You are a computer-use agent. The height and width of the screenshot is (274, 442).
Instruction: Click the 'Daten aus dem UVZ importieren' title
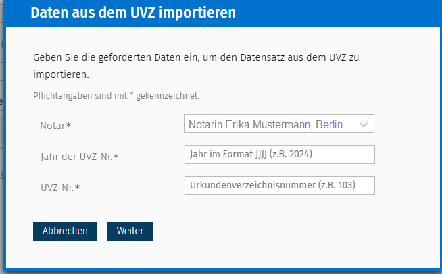click(133, 13)
